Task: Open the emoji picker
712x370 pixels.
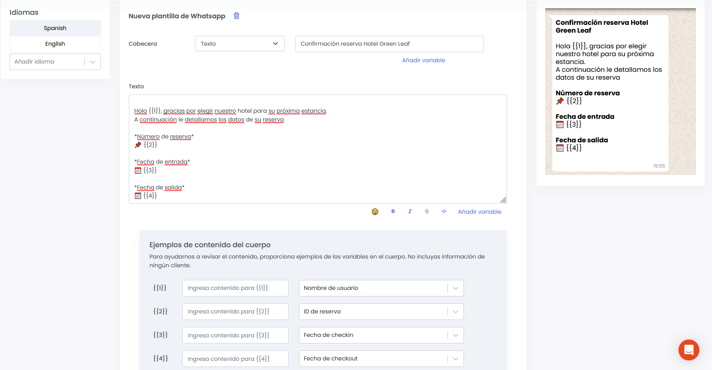Action: 375,212
